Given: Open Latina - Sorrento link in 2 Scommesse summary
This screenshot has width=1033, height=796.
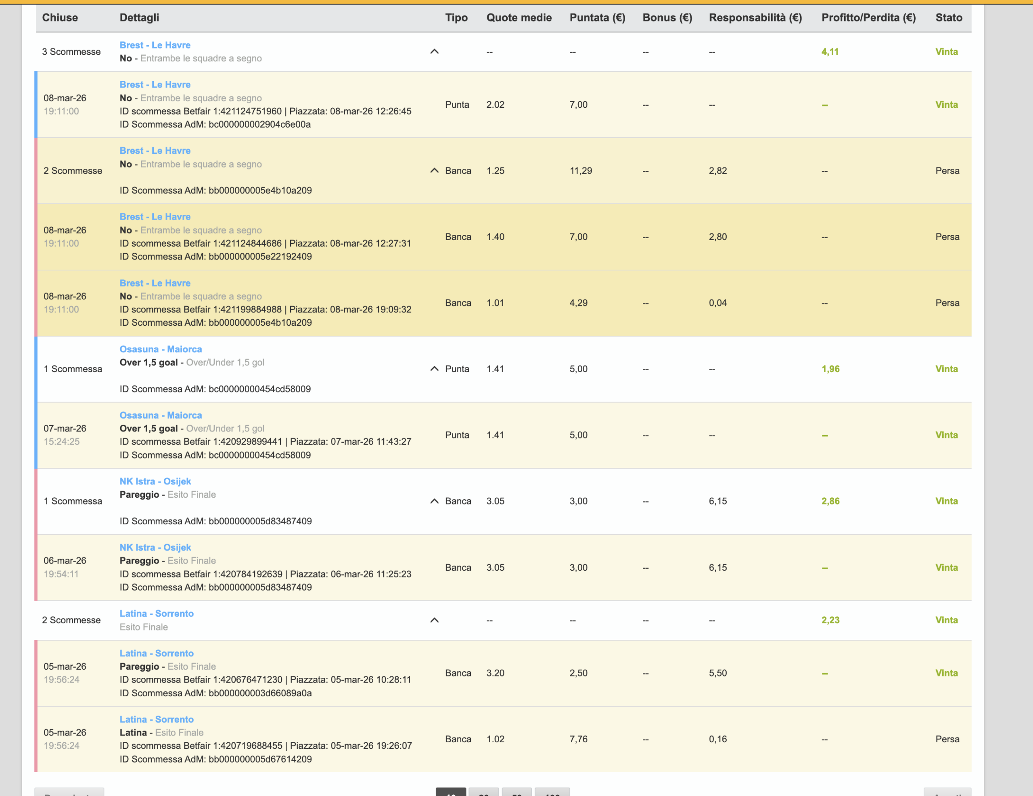Looking at the screenshot, I should click(156, 613).
